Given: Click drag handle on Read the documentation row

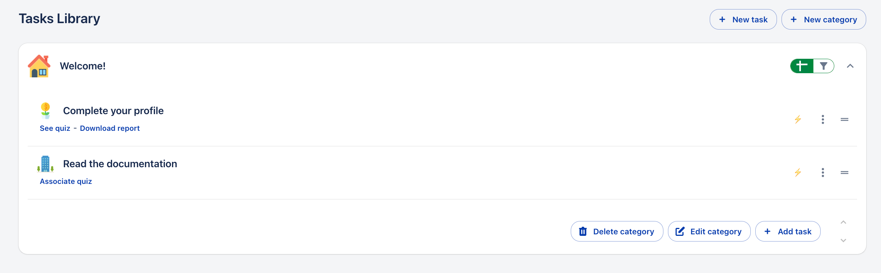Looking at the screenshot, I should [845, 173].
